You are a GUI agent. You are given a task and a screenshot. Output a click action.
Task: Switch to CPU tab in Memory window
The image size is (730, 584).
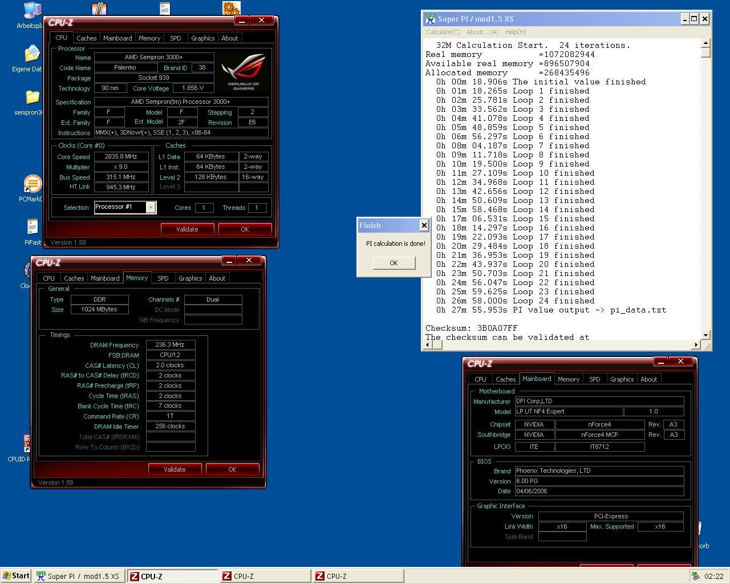tap(49, 278)
